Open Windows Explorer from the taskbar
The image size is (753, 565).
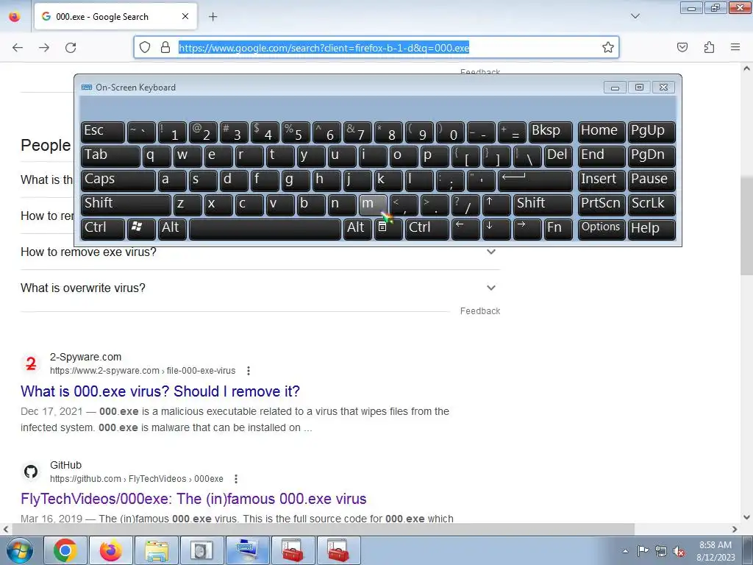(x=157, y=550)
